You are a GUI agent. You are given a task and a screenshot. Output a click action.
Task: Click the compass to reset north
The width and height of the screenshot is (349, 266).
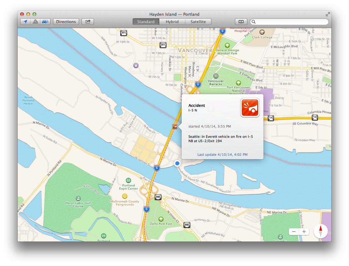(x=320, y=231)
